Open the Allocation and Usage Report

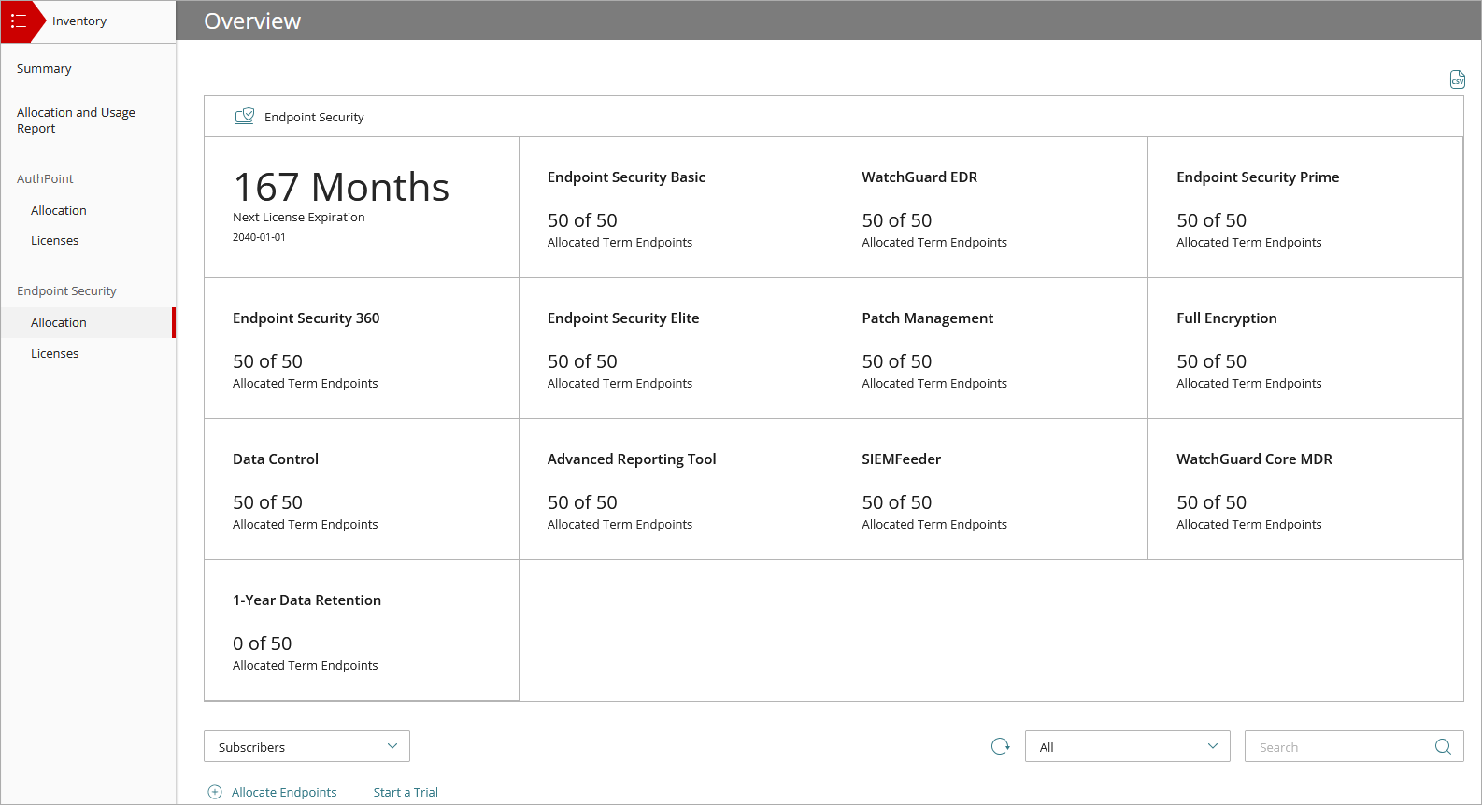click(76, 120)
